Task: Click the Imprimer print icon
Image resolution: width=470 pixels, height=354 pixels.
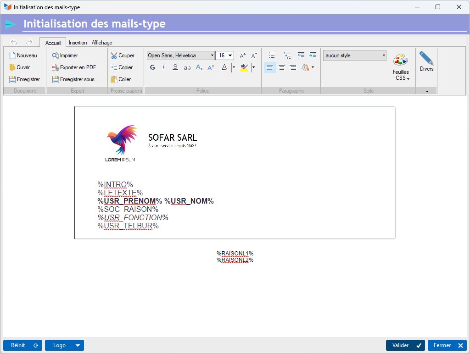Action: (x=56, y=55)
